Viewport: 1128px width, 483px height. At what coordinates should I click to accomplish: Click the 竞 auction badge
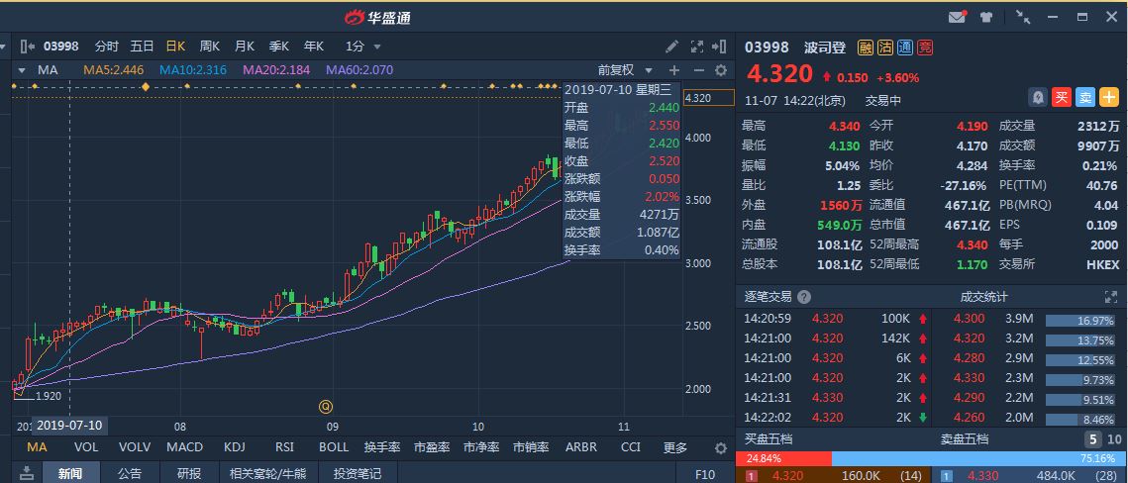click(924, 48)
